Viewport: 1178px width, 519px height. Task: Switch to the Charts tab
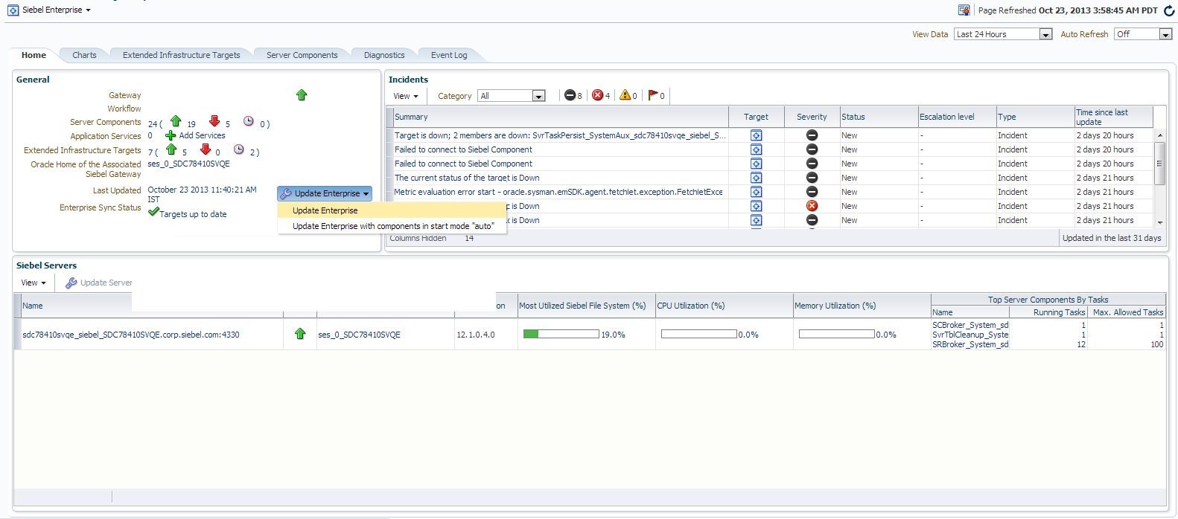pyautogui.click(x=84, y=55)
